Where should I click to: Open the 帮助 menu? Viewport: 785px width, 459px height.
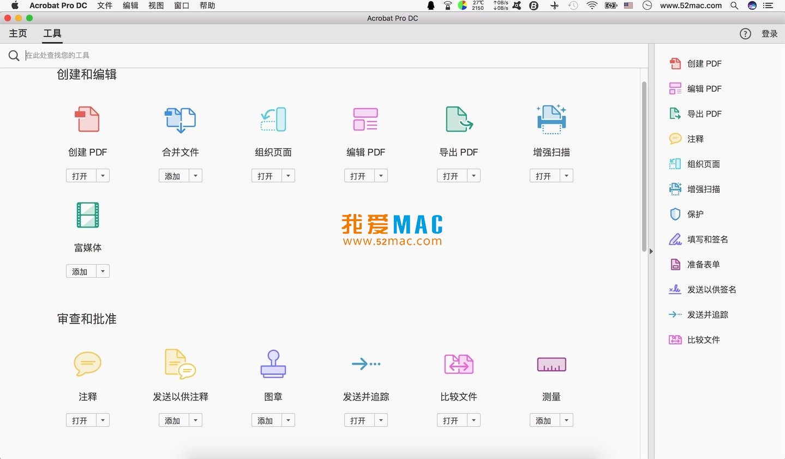pyautogui.click(x=207, y=5)
